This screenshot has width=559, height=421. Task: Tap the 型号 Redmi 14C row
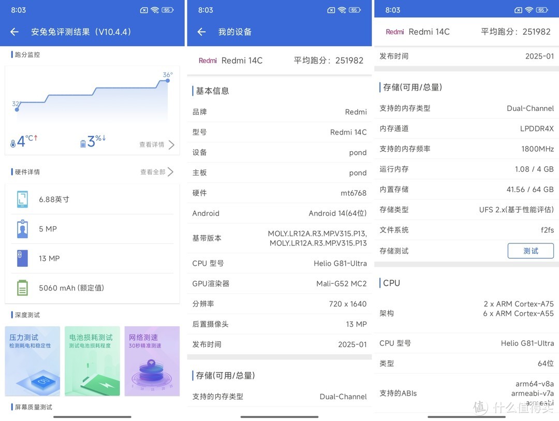click(279, 133)
